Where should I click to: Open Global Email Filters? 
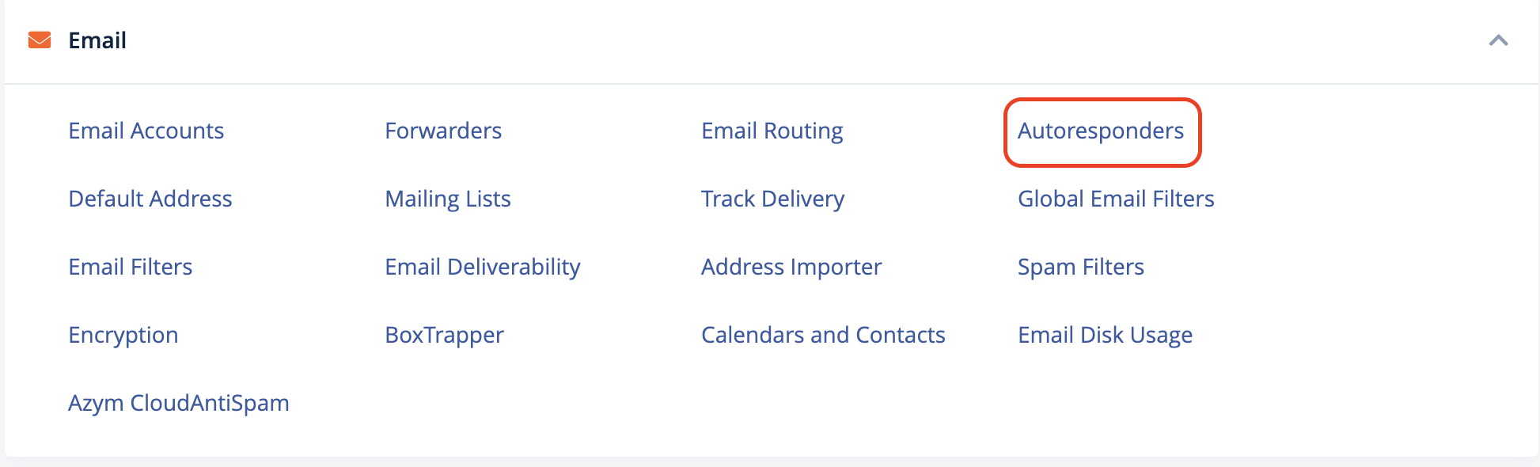[x=1116, y=199]
